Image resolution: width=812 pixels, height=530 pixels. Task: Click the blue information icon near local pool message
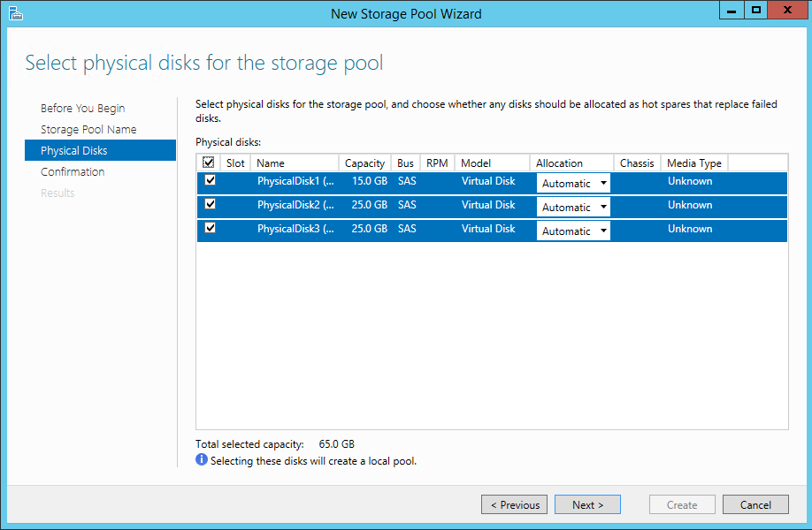pos(202,459)
